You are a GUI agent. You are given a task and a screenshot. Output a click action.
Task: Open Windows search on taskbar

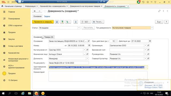point(10,93)
